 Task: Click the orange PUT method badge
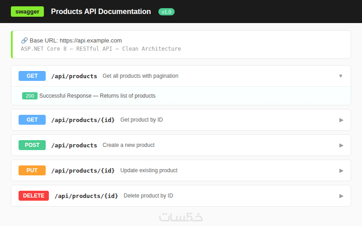tap(32, 170)
